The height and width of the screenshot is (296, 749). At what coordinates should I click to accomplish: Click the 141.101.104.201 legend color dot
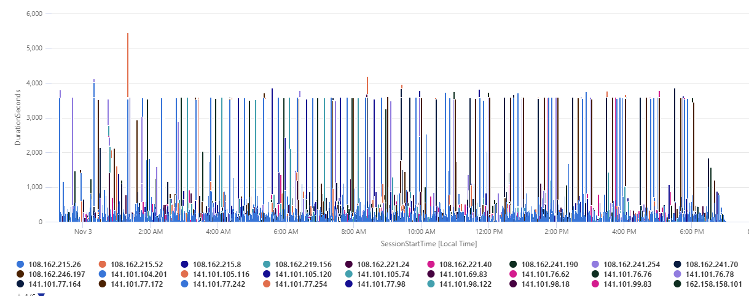click(102, 274)
